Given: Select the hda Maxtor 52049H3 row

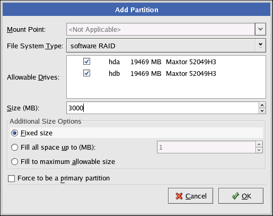Looking at the screenshot, I should pyautogui.click(x=166, y=62).
